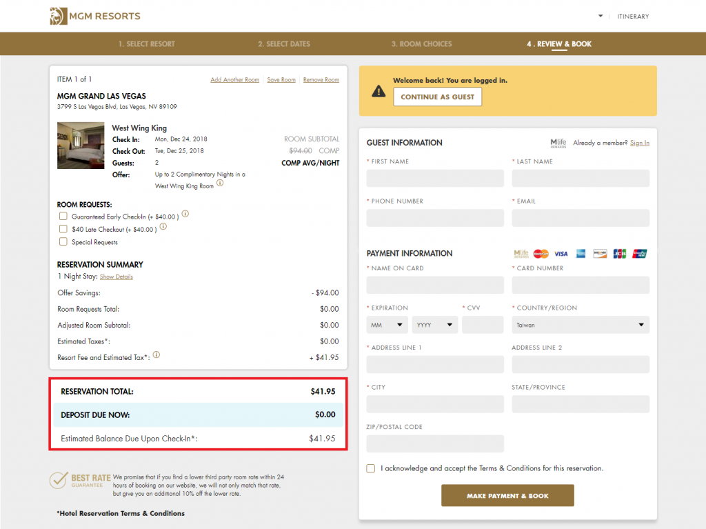This screenshot has height=529, width=706.
Task: Focus the City field
Action: coord(435,404)
